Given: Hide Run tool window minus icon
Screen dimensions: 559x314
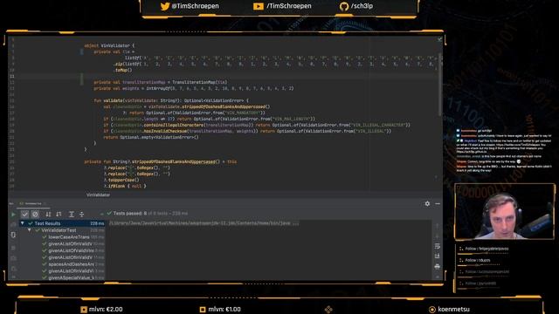Looking at the screenshot, I should (x=438, y=203).
